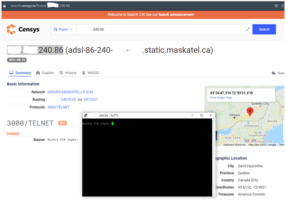Image resolution: width=286 pixels, height=200 pixels.
Task: Click View larger map link
Action: point(221,97)
